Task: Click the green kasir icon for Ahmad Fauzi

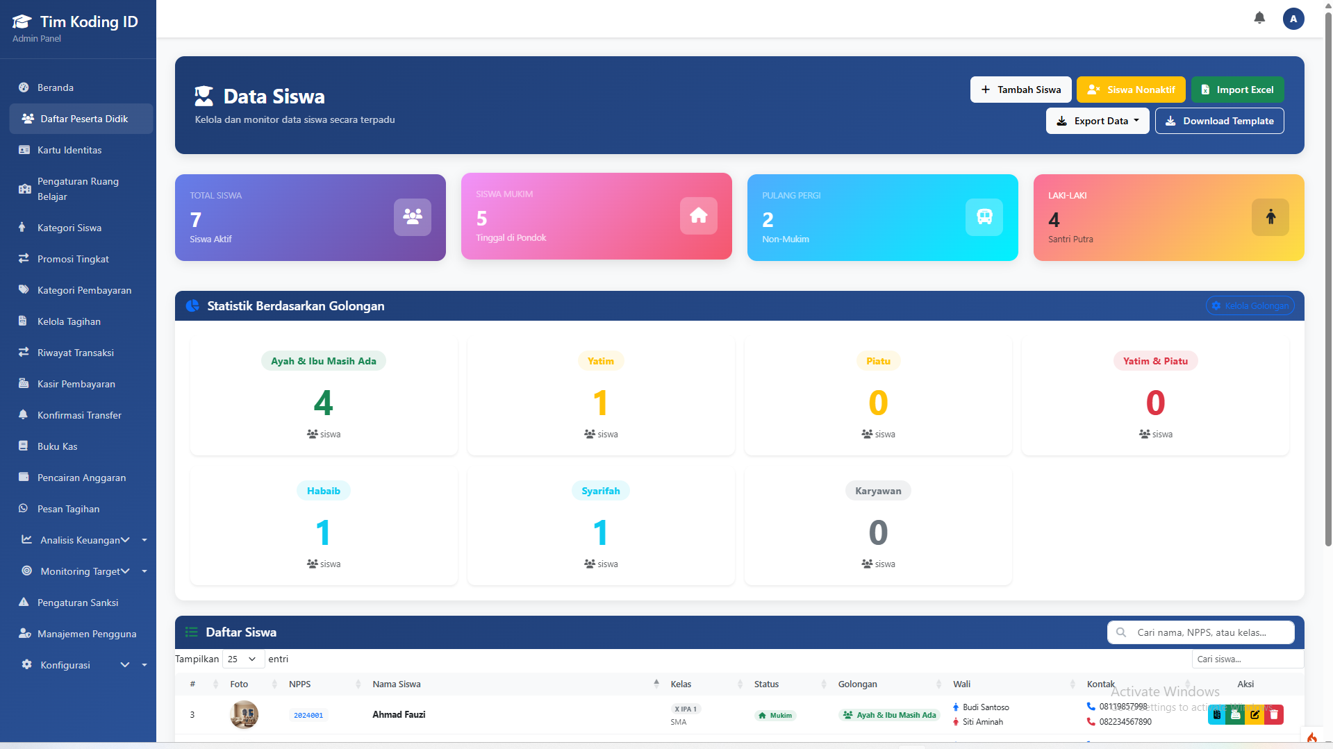Action: point(1236,714)
